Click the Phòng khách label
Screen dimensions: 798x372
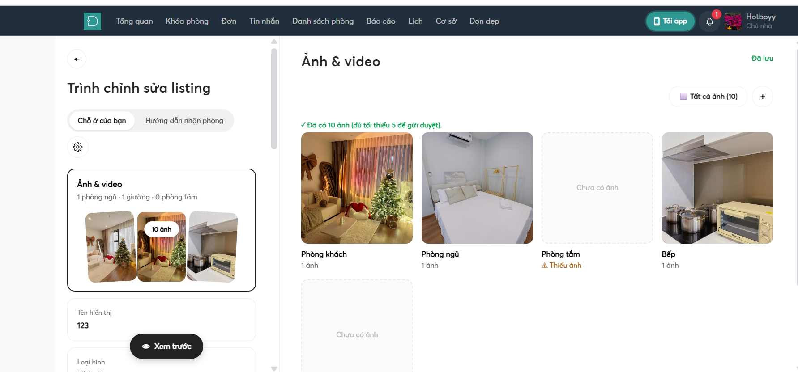(x=324, y=254)
